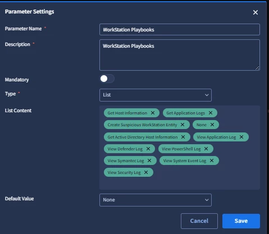The width and height of the screenshot is (269, 234).
Task: Click the Mandatory label
Action: coord(17,80)
